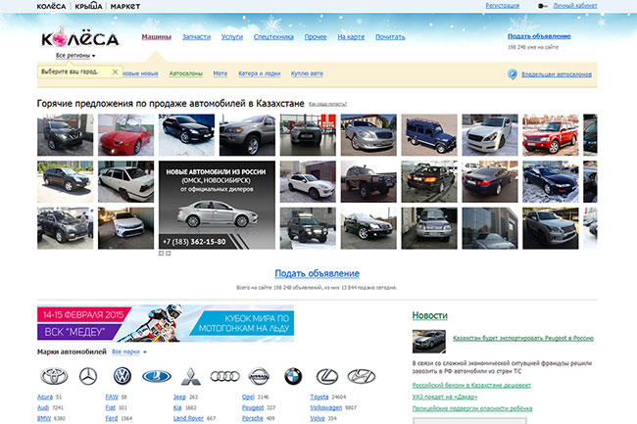Open the Peugeot brand link
This screenshot has height=424, width=637.
pyautogui.click(x=253, y=407)
